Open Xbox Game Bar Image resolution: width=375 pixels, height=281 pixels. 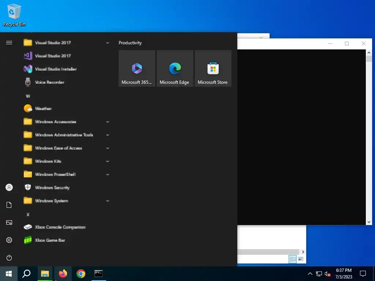tap(67, 240)
